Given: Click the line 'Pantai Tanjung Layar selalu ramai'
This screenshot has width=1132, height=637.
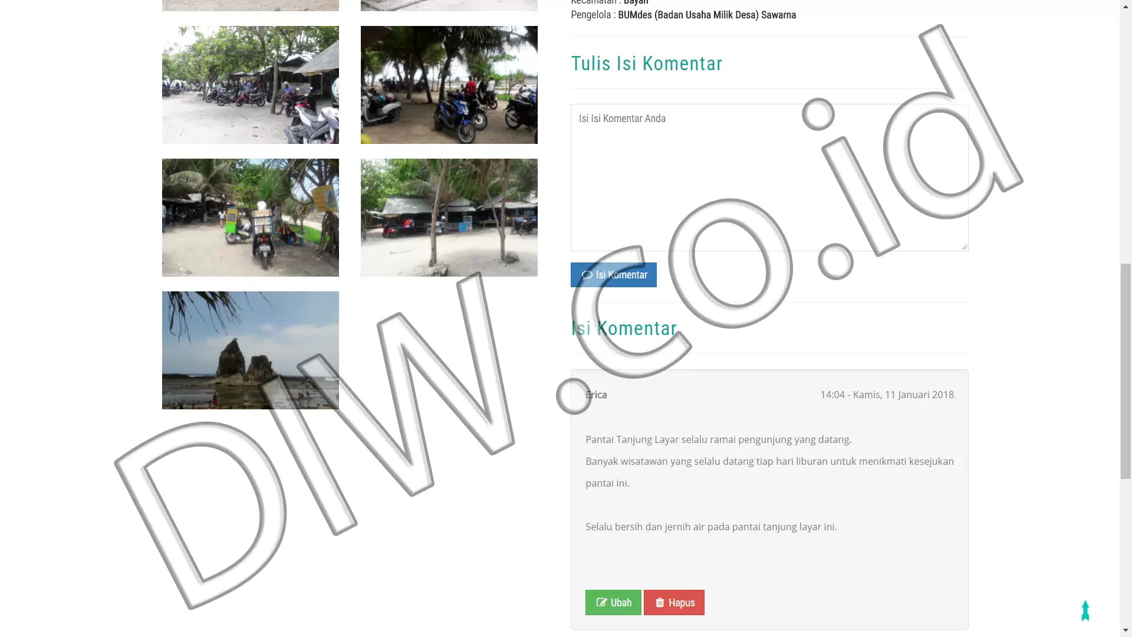Looking at the screenshot, I should [718, 439].
